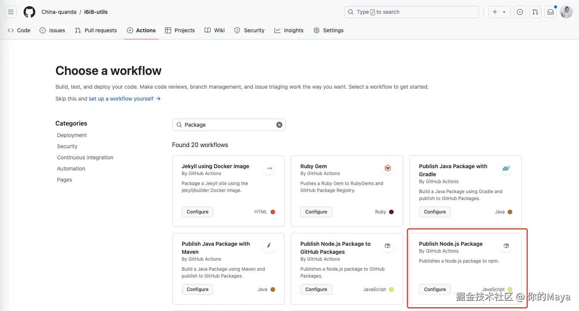Configure Publish Node.js Package workflow
Image resolution: width=579 pixels, height=311 pixels.
click(x=435, y=289)
